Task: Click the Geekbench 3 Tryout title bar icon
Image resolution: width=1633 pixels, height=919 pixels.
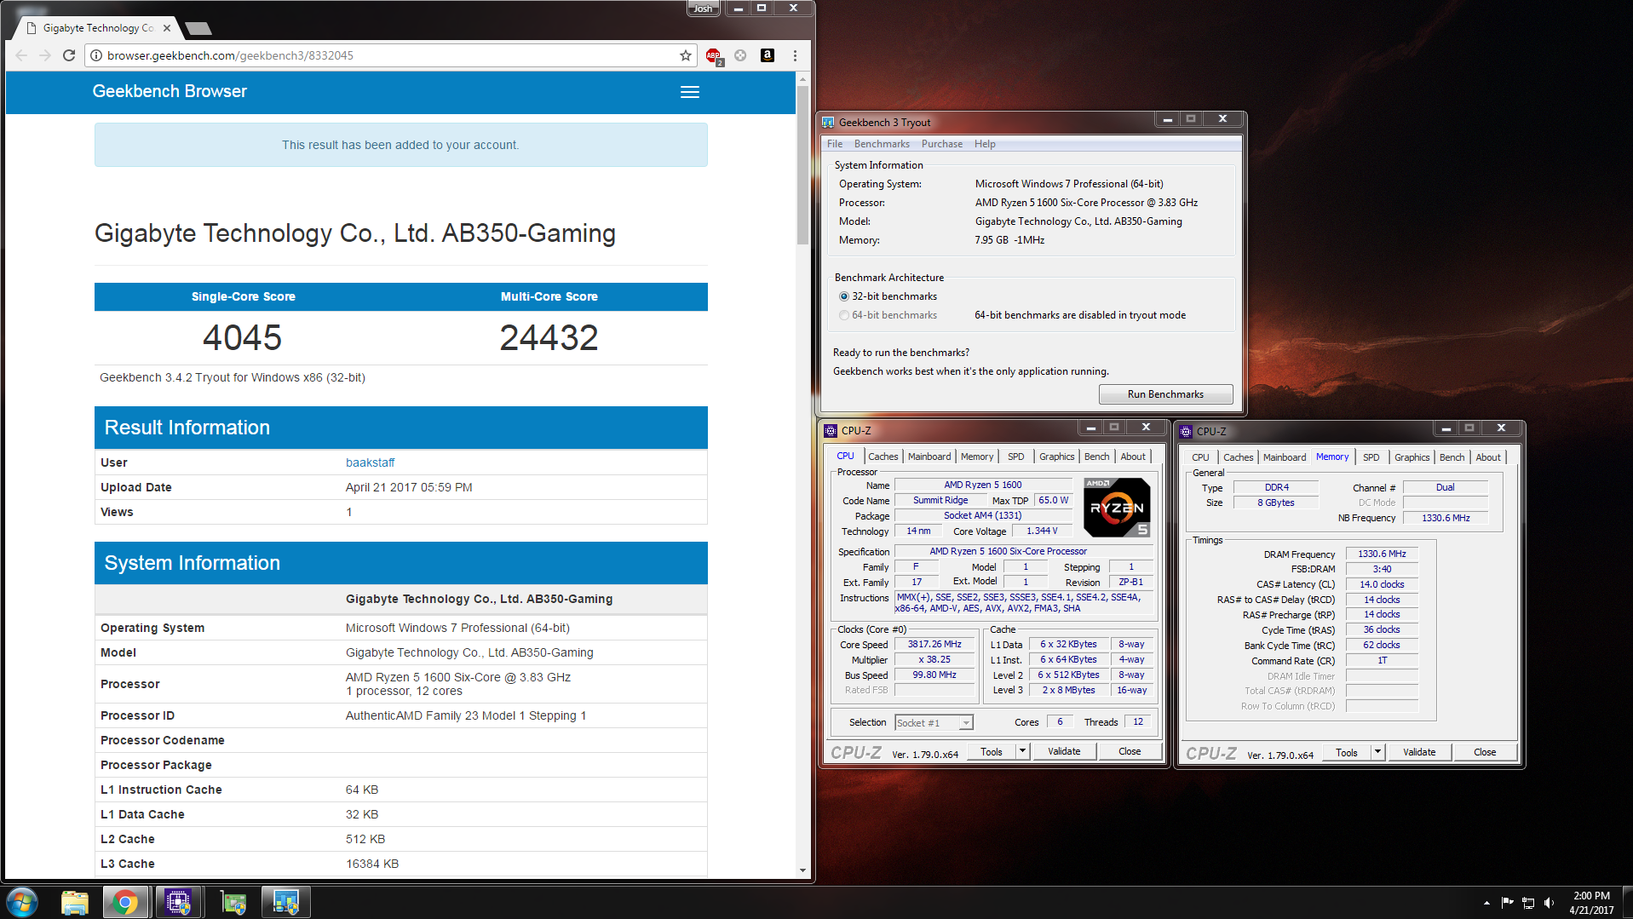Action: click(828, 123)
